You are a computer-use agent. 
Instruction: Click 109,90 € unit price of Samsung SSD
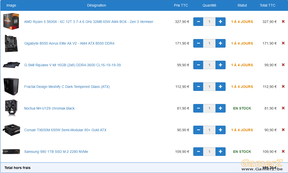(x=182, y=152)
